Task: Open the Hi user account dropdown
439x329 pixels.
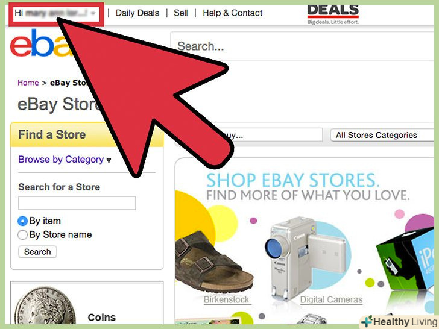Action: tap(56, 13)
